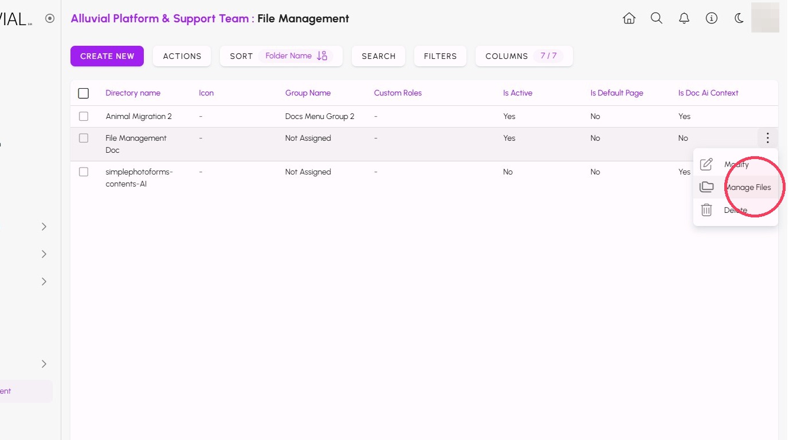This screenshot has width=789, height=440.
Task: Click the Group Name column header
Action: pyautogui.click(x=308, y=93)
